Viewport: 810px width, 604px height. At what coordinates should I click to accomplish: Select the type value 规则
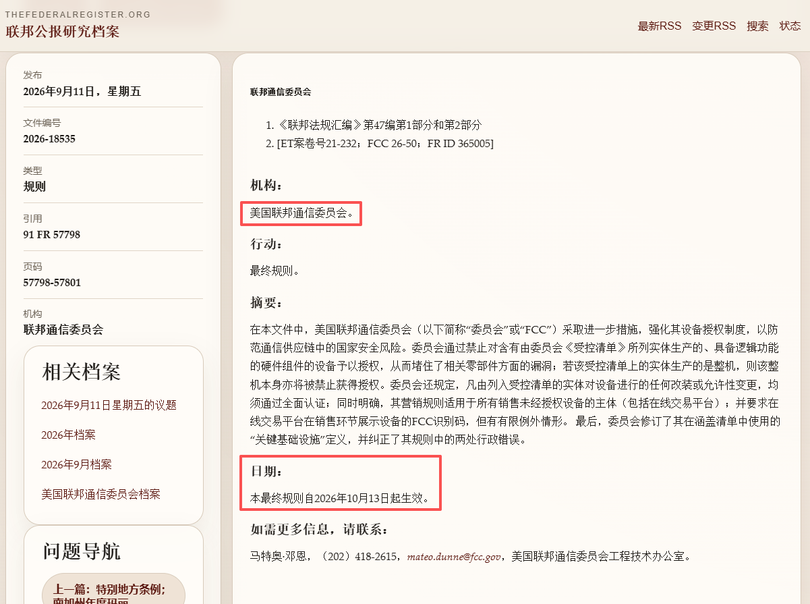click(x=34, y=187)
